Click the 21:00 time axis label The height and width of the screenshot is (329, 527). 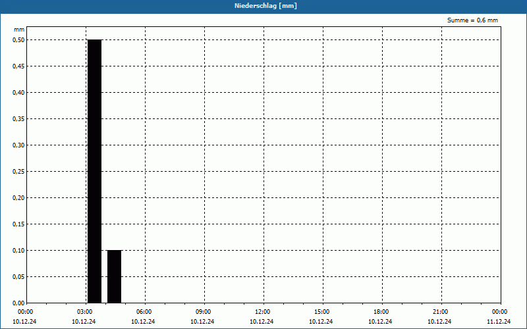click(x=440, y=312)
